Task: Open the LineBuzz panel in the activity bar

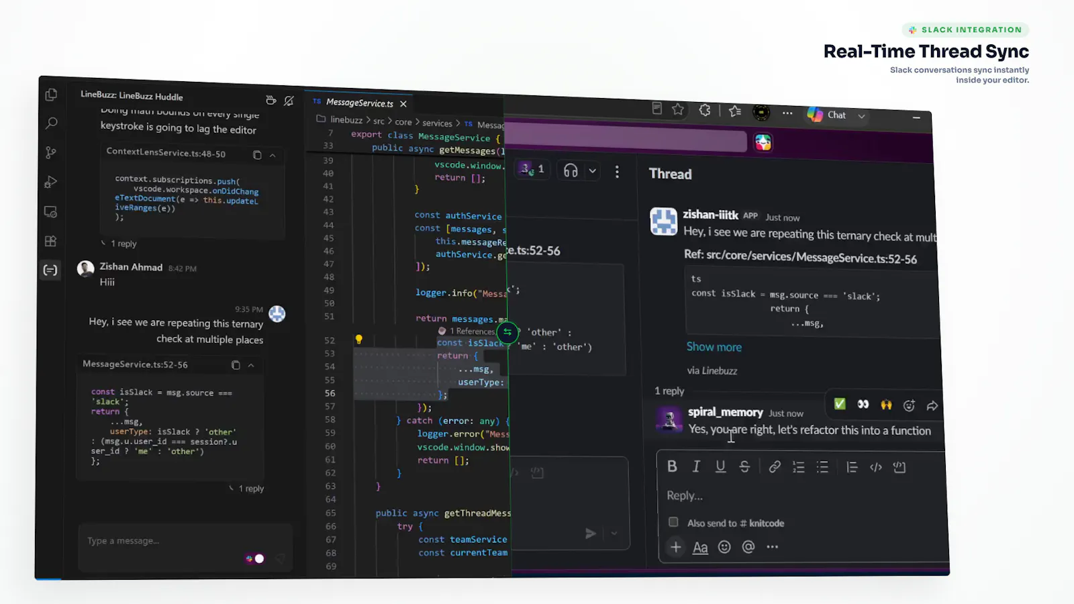Action: click(x=50, y=270)
